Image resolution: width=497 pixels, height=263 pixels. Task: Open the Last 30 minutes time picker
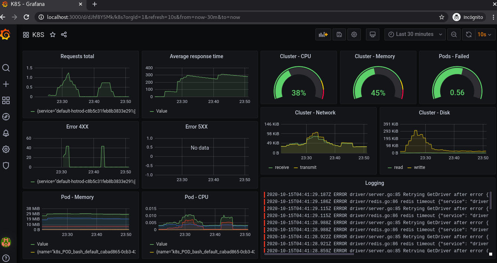[415, 34]
